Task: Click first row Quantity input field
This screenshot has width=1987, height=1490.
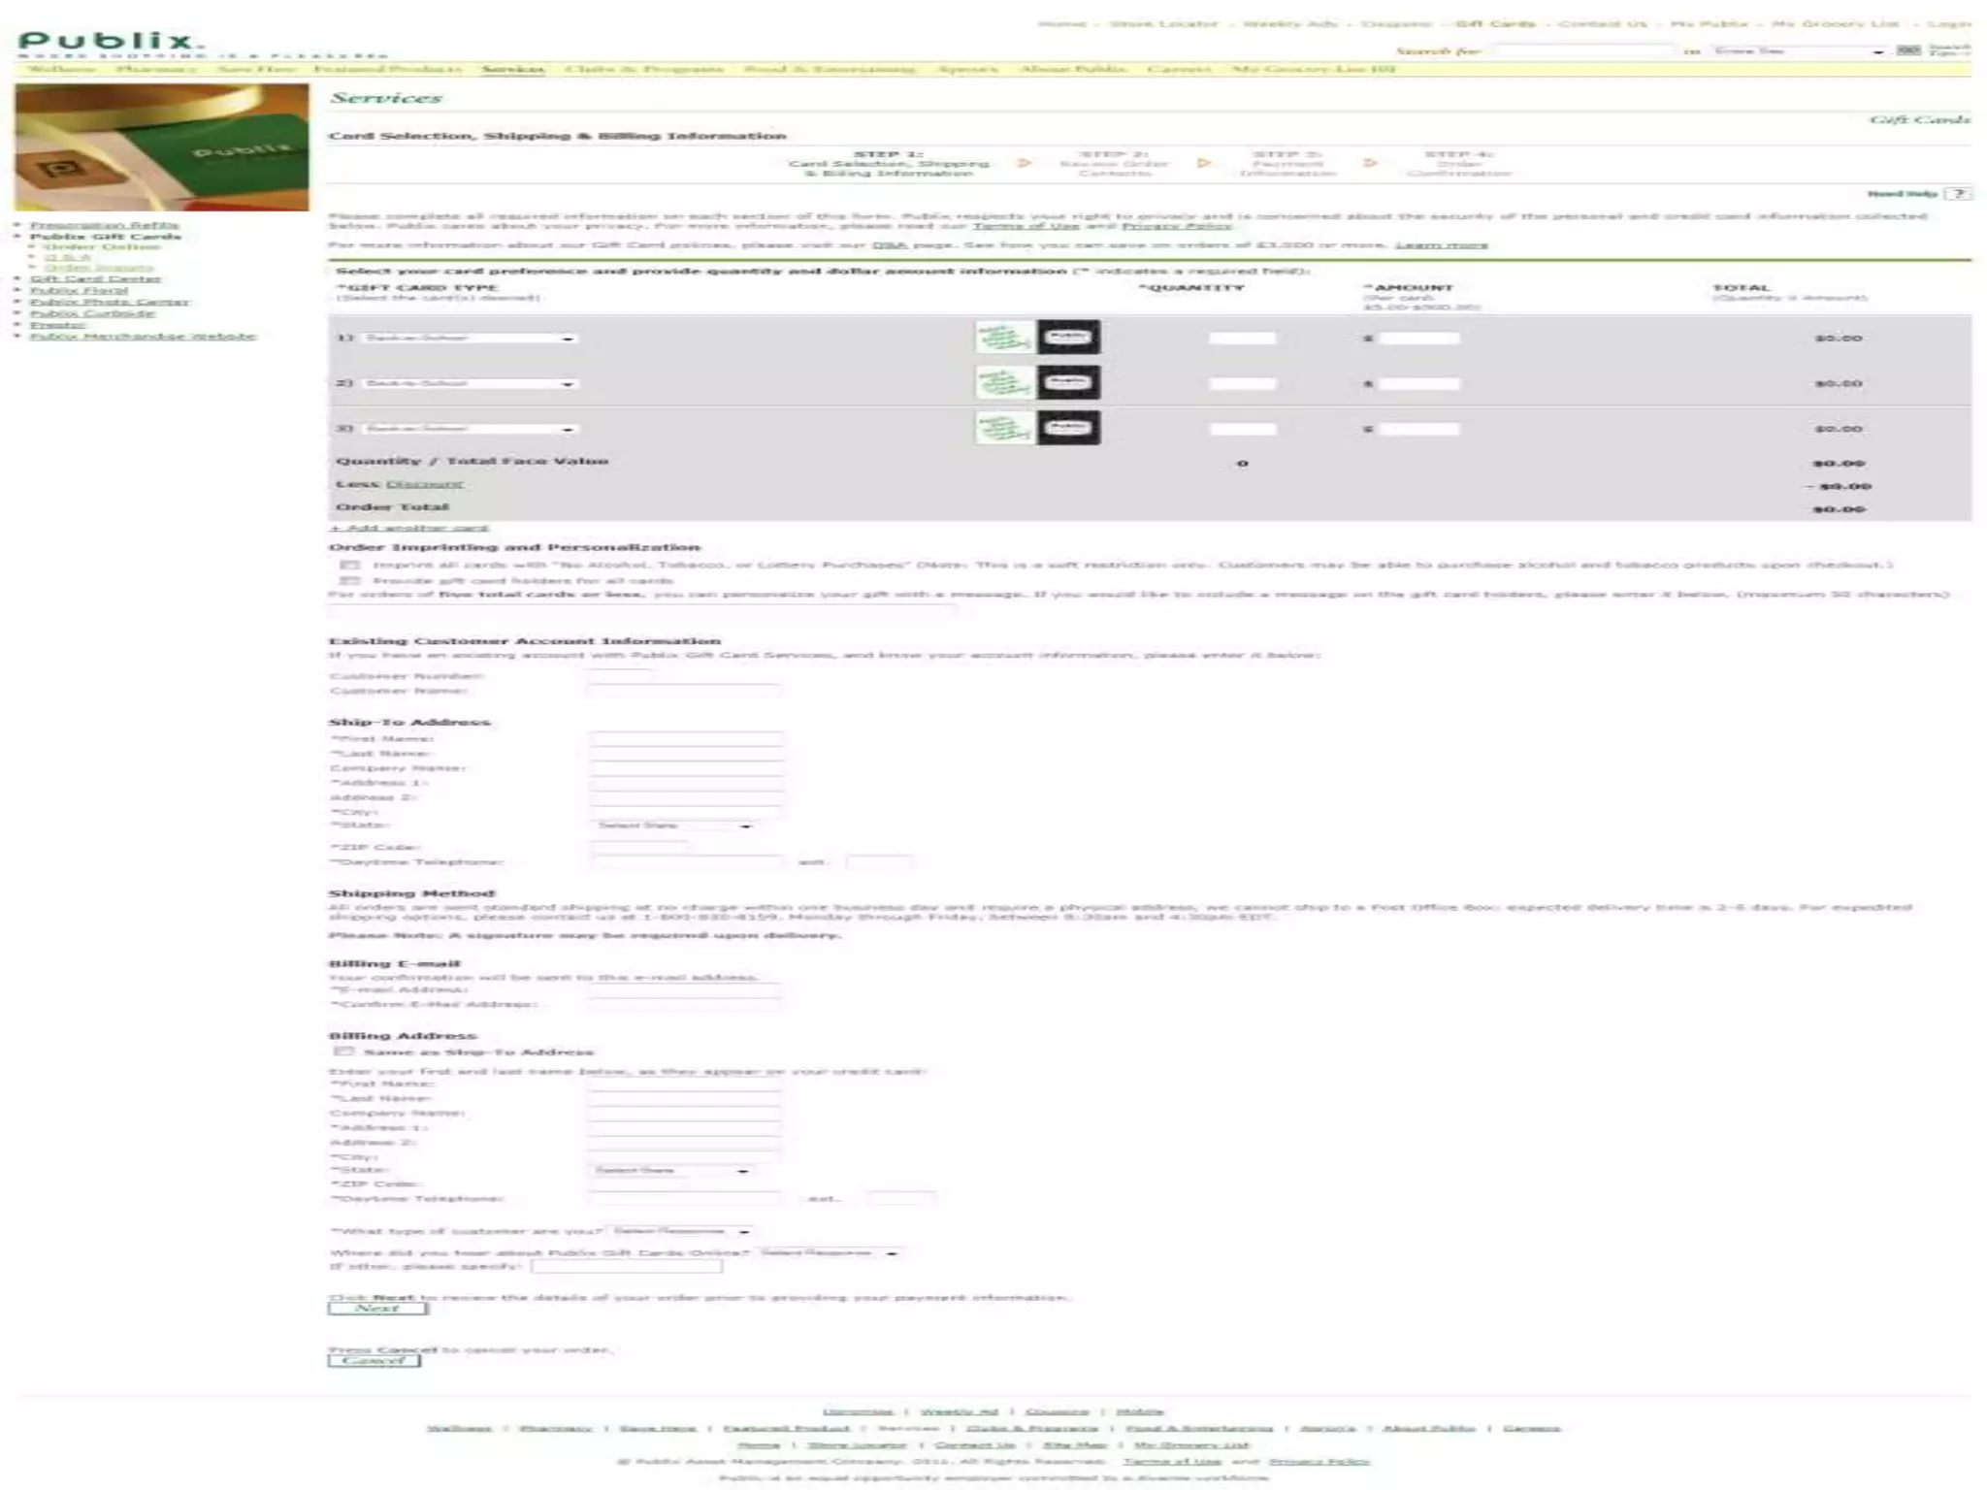Action: point(1242,339)
